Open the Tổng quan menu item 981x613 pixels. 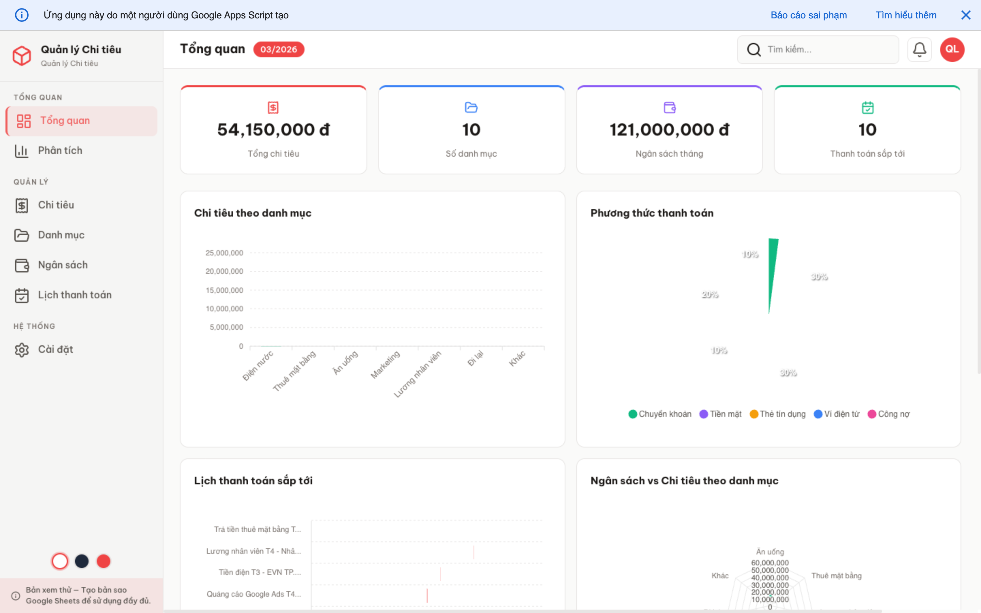click(65, 121)
